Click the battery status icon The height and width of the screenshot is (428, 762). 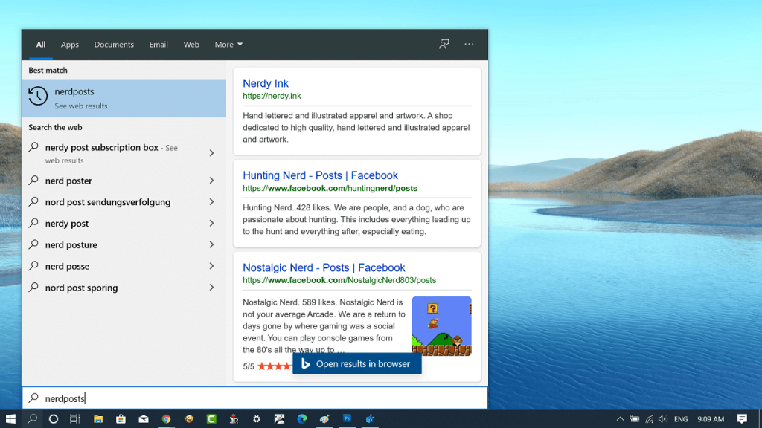(x=635, y=419)
